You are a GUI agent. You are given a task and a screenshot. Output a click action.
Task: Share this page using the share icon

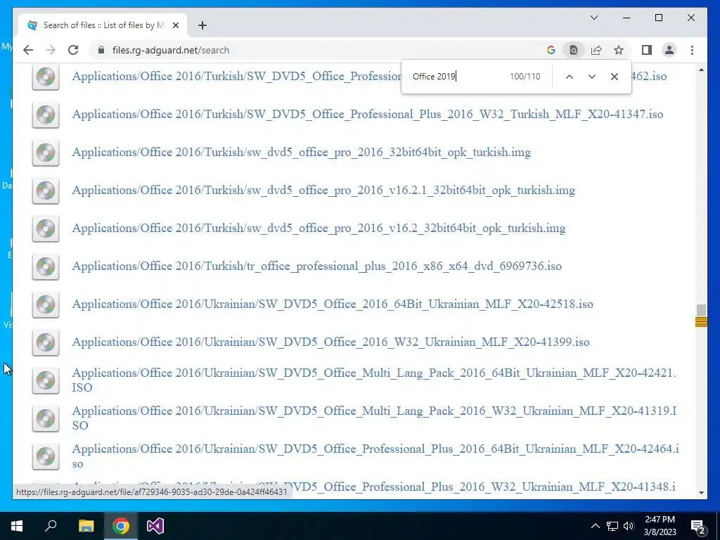click(596, 50)
